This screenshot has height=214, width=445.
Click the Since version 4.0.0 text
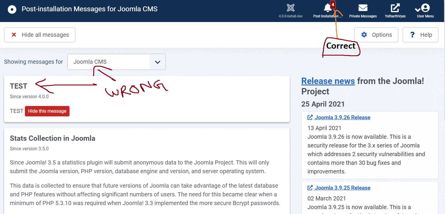pos(29,96)
